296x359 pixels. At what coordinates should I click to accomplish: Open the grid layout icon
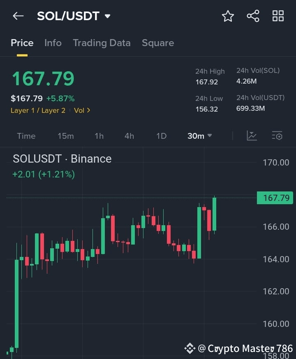(278, 16)
